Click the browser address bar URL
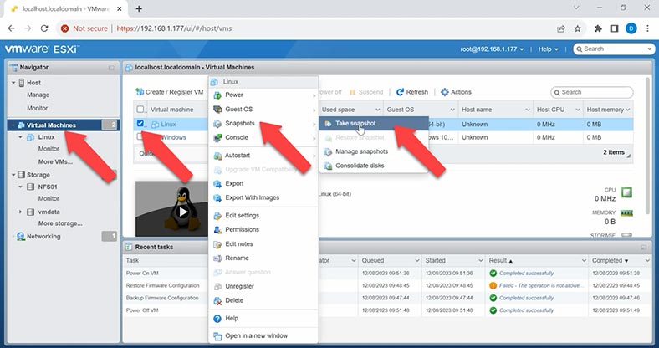 (x=174, y=28)
